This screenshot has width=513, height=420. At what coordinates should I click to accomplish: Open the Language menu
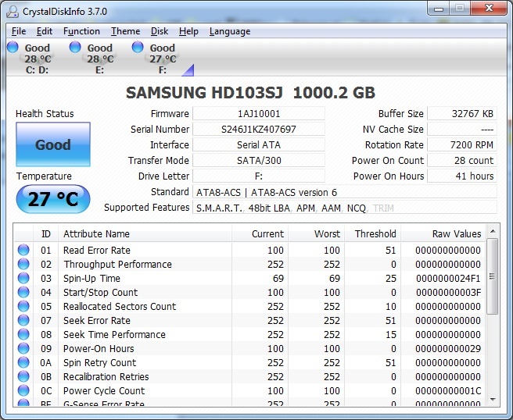coord(230,31)
